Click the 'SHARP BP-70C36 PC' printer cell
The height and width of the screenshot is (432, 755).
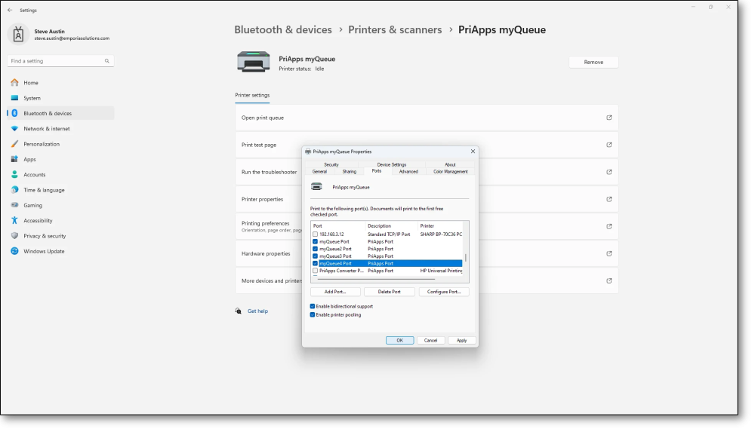441,234
